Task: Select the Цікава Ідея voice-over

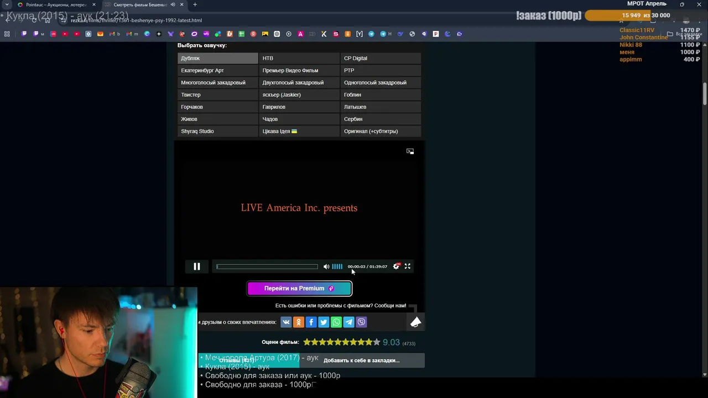Action: coord(299,131)
